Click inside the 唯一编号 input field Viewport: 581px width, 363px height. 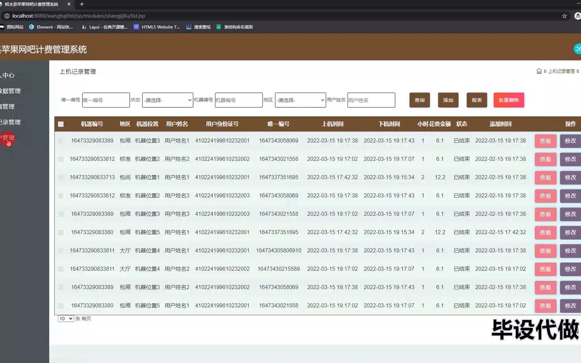point(106,100)
